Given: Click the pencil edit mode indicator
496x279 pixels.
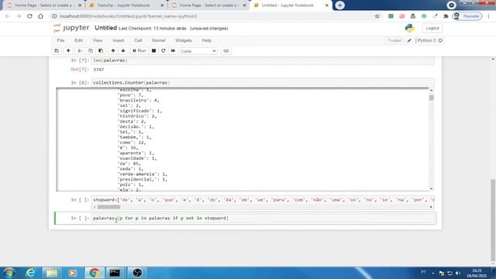Looking at the screenshot, I should click(409, 40).
